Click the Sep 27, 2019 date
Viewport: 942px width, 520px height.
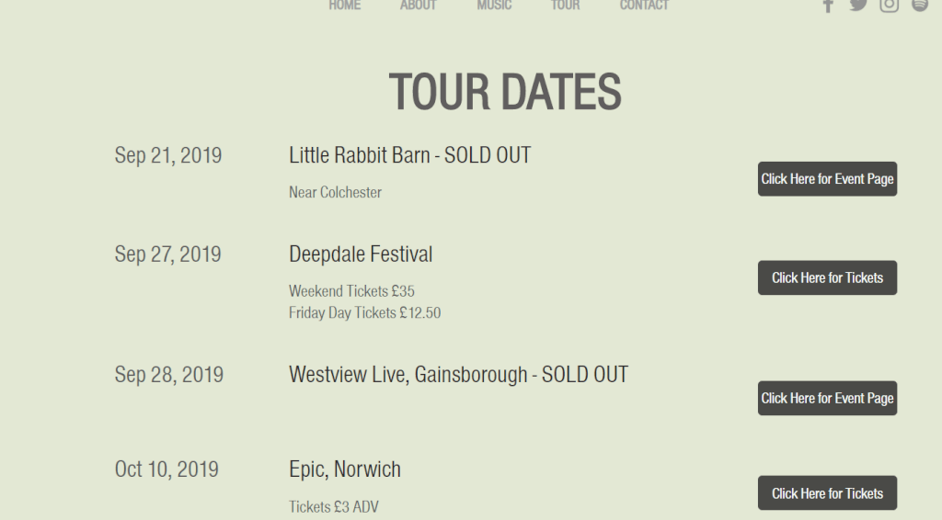click(168, 254)
